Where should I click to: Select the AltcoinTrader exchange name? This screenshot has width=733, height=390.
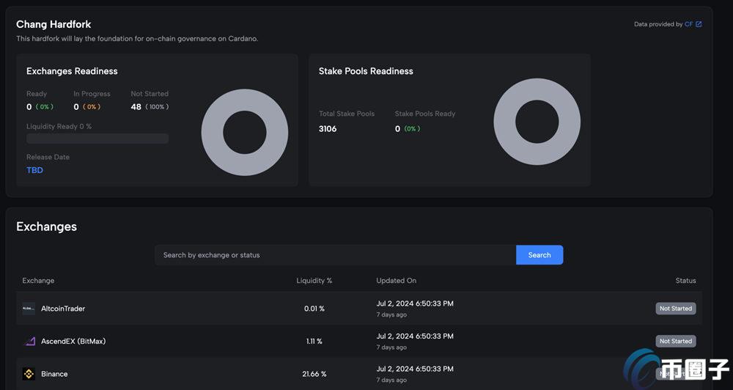point(63,309)
